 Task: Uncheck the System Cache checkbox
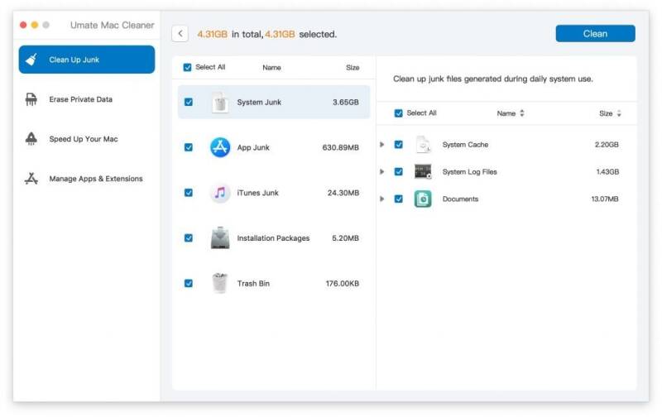(399, 145)
